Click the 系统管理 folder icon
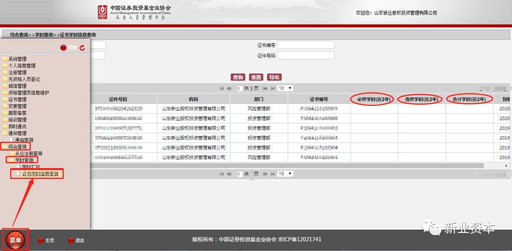The height and width of the screenshot is (251, 512). click(5, 59)
